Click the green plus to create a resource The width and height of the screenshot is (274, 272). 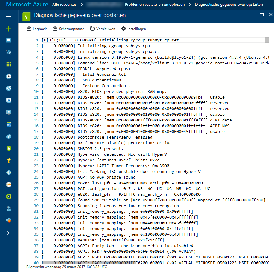8,29
